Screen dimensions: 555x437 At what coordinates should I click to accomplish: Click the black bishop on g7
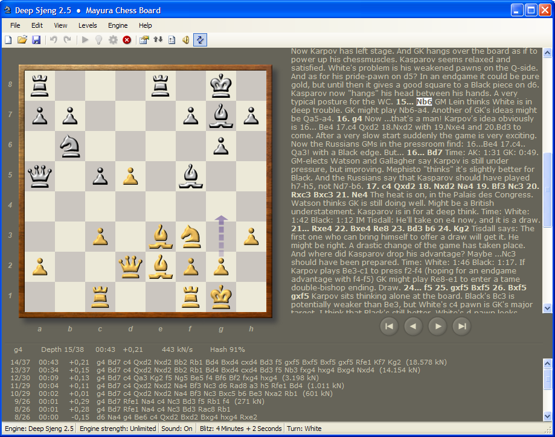[221, 115]
